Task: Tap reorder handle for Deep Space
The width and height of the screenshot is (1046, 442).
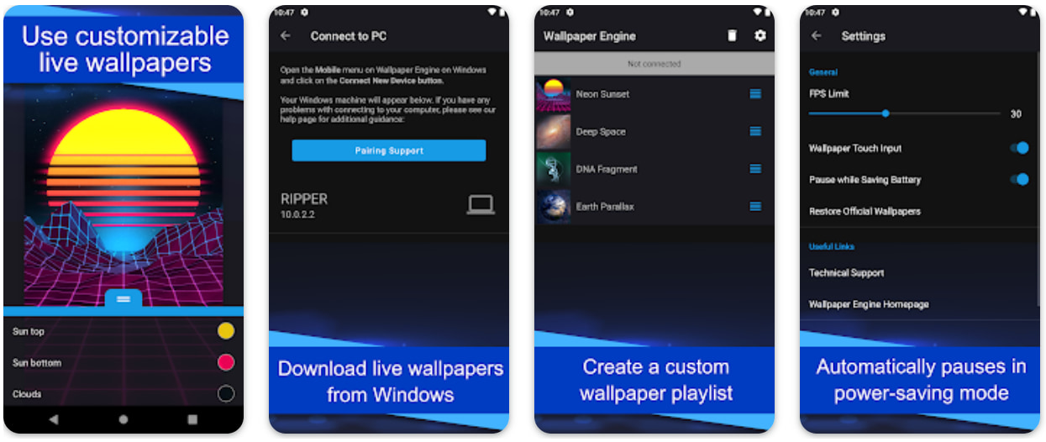Action: click(755, 131)
